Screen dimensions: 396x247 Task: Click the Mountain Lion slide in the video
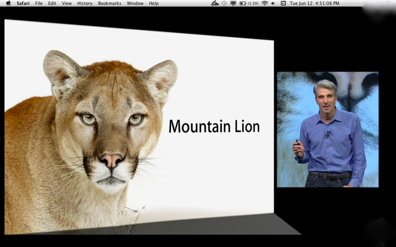(139, 127)
